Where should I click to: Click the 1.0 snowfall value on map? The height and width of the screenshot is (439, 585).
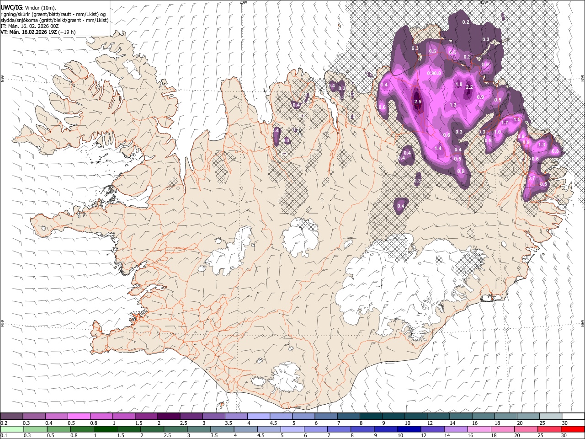tap(498, 132)
